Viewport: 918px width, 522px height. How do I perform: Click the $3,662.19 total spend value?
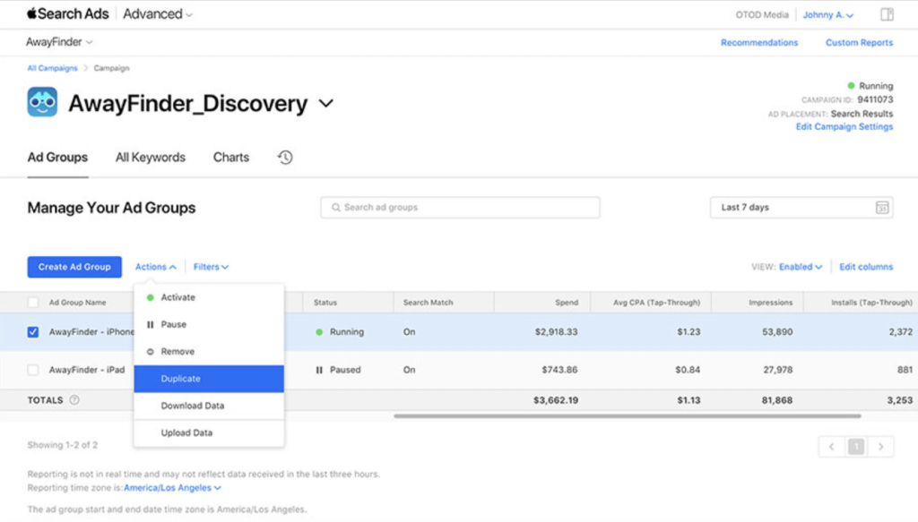[556, 400]
